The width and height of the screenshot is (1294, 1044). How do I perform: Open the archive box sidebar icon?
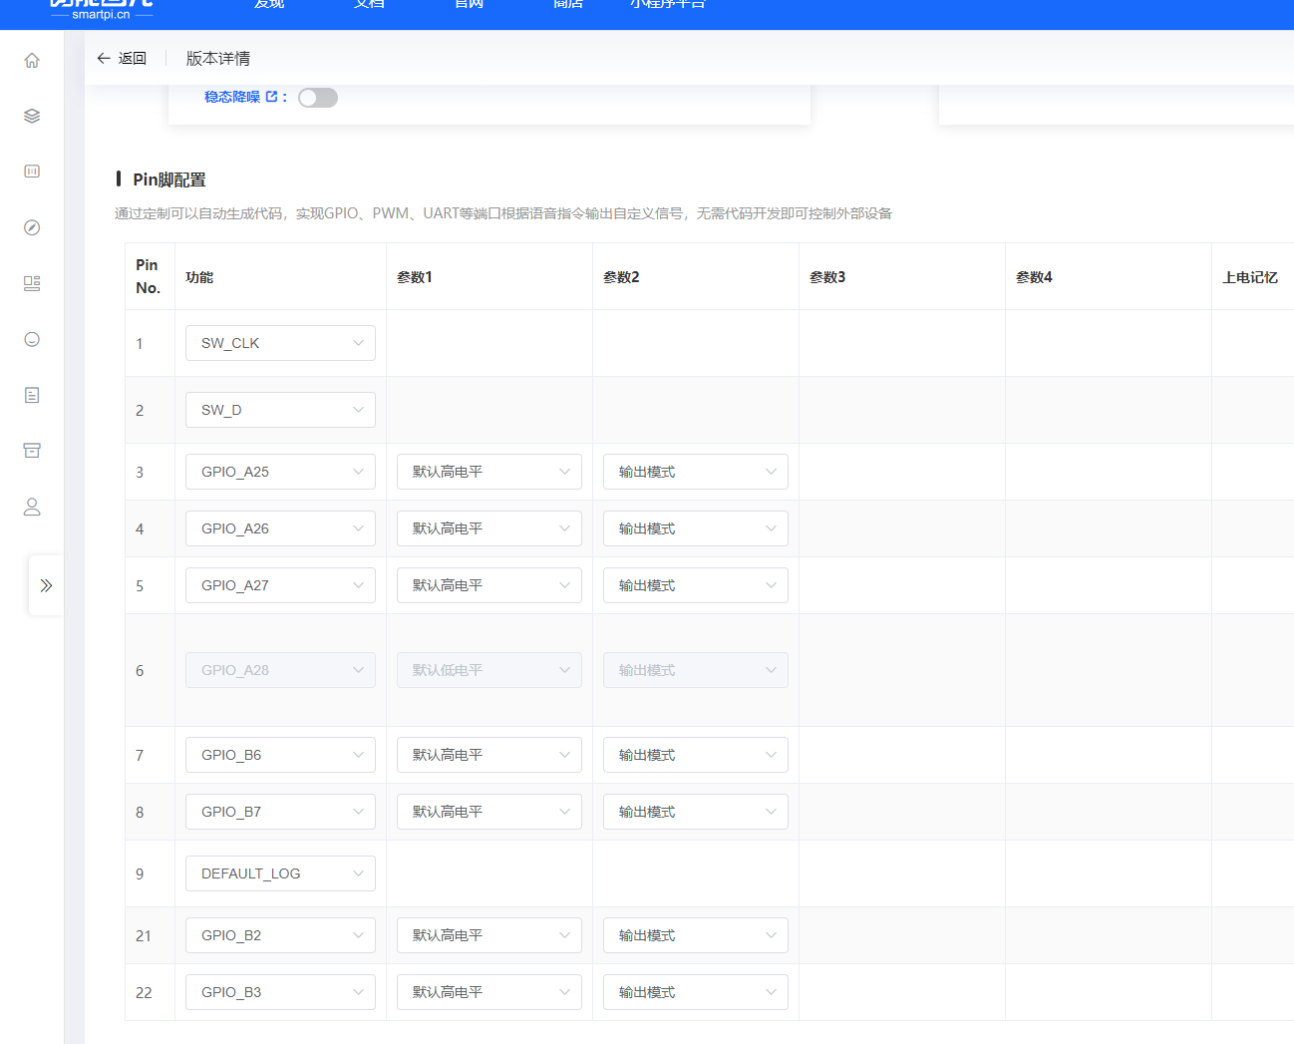tap(32, 451)
